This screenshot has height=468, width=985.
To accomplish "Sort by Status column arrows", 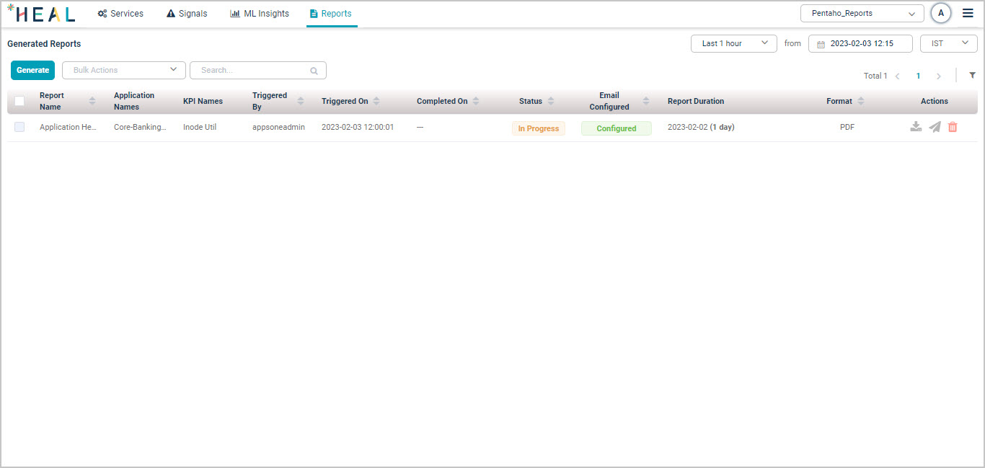I will click(551, 101).
